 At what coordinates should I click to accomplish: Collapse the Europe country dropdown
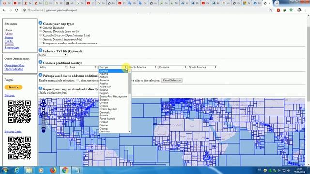[113, 67]
